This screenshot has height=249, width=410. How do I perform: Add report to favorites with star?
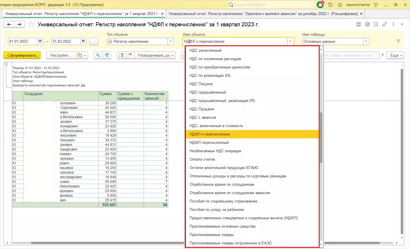click(32, 25)
